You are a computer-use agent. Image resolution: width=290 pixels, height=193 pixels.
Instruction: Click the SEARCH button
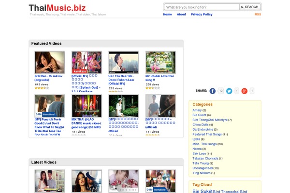pyautogui.click(x=250, y=7)
